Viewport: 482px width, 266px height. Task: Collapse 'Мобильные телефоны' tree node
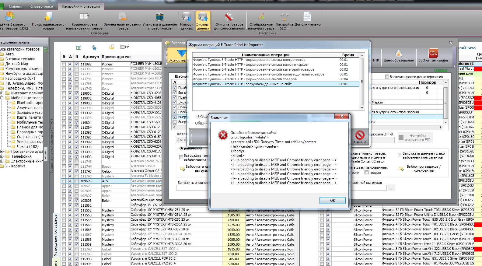(x=2, y=98)
